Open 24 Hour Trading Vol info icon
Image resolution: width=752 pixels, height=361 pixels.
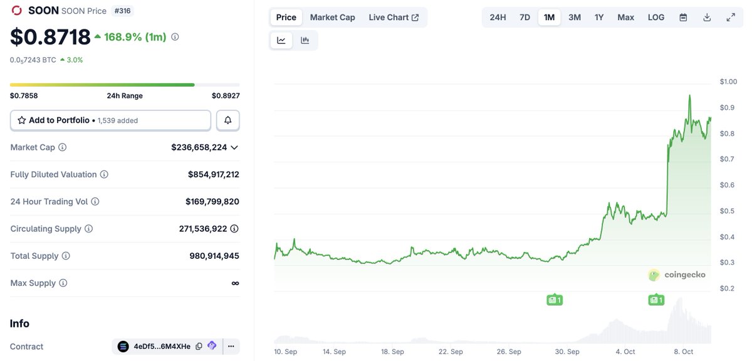click(95, 202)
